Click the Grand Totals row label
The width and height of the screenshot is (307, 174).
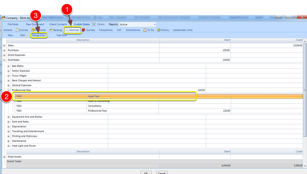(14, 161)
